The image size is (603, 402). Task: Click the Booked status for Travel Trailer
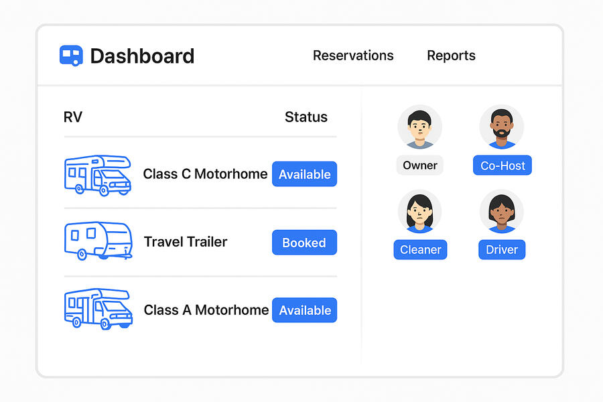point(304,243)
